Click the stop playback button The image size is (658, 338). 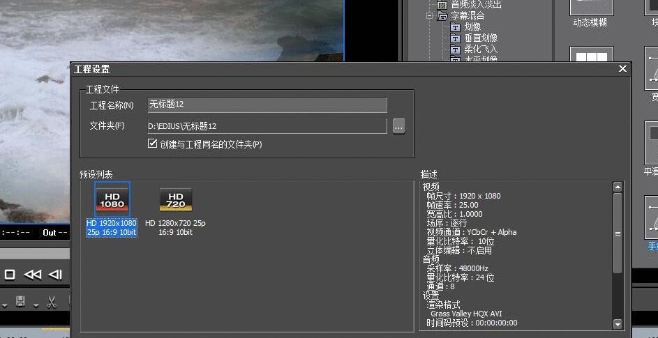point(10,275)
